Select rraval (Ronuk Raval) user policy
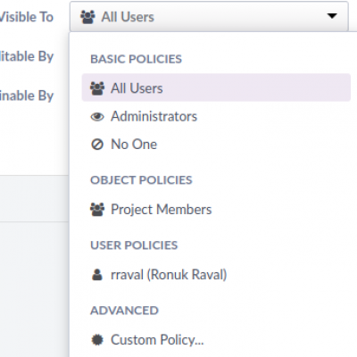This screenshot has width=357, height=357. coord(216,275)
